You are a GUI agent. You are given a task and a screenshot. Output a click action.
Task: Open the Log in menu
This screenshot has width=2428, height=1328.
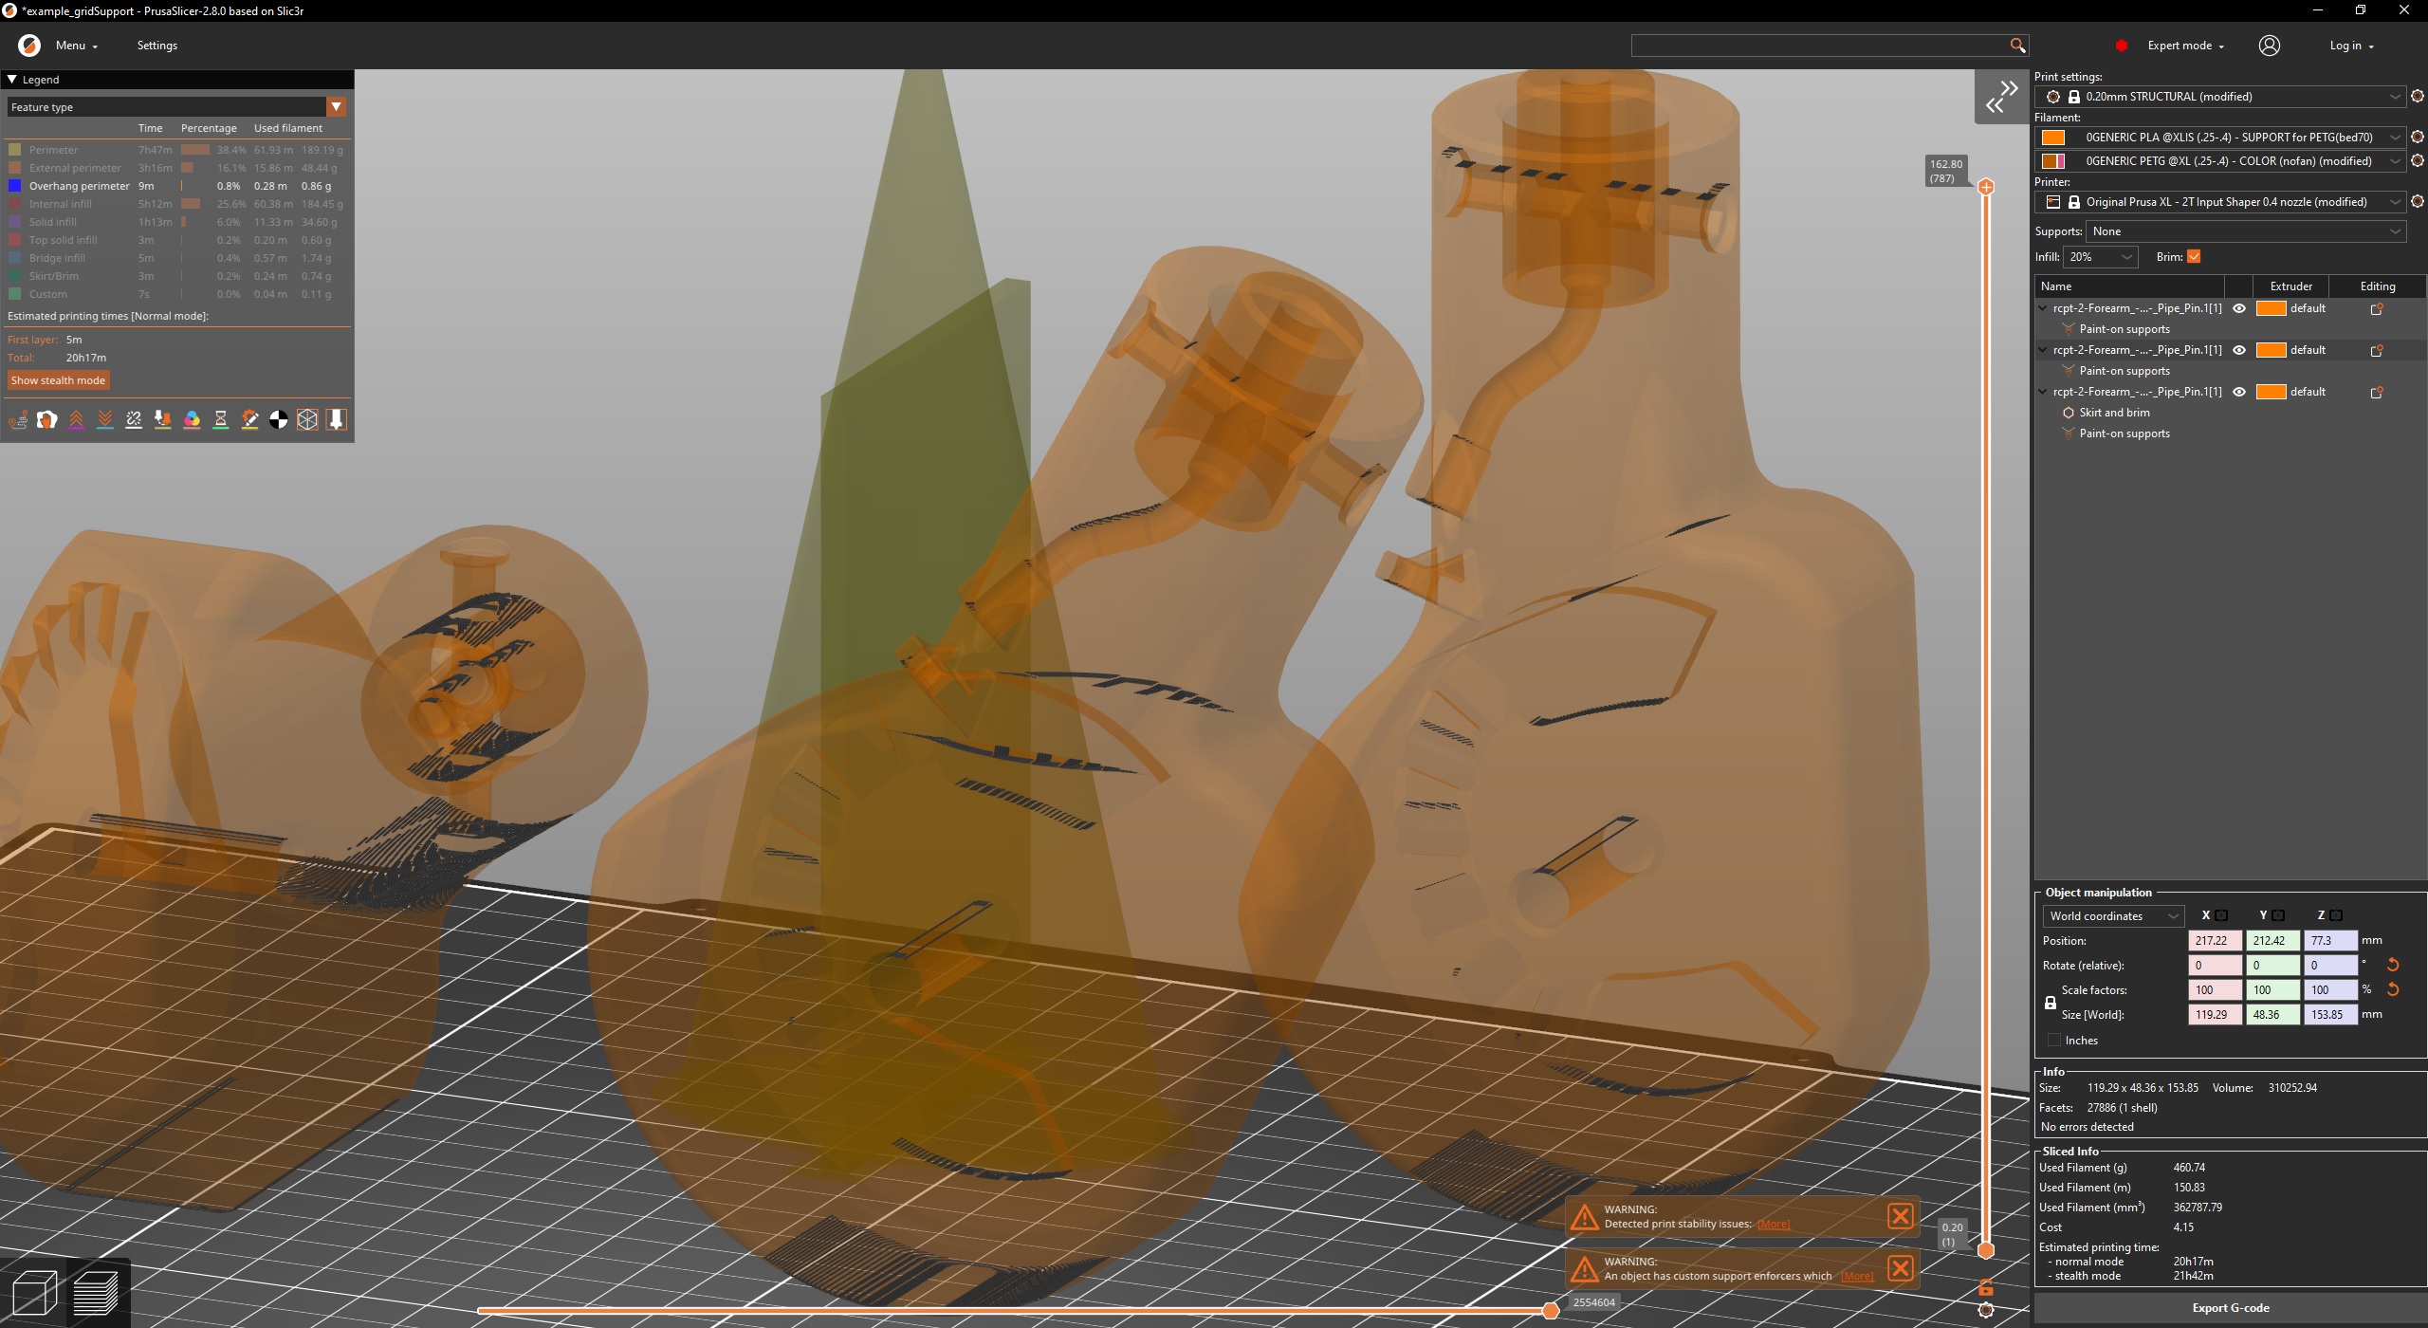(2351, 46)
